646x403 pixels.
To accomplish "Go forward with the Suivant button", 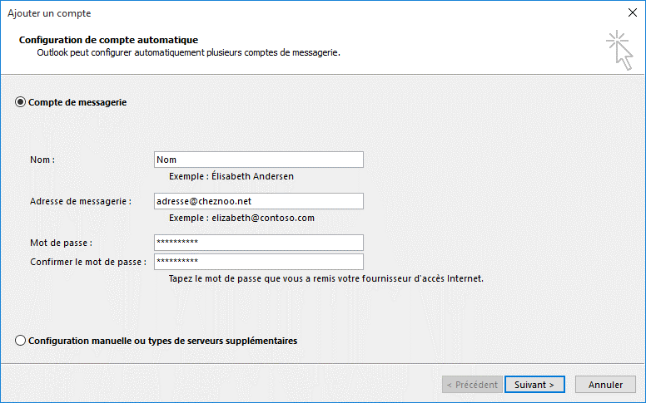I will tap(534, 385).
